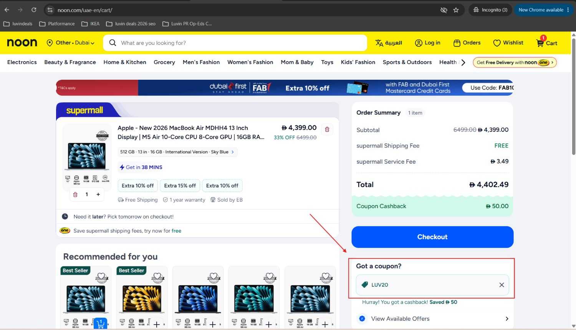Viewport: 576px width, 330px height.
Task: Add the yellow-wallpaper recommended MacBook with plus
Action: tap(157, 325)
